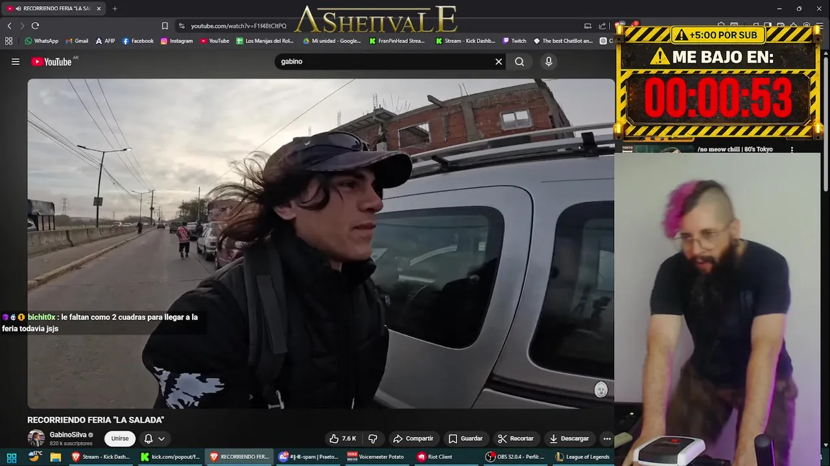Viewport: 830px width, 466px height.
Task: Run the search with magnifier button
Action: coord(519,61)
